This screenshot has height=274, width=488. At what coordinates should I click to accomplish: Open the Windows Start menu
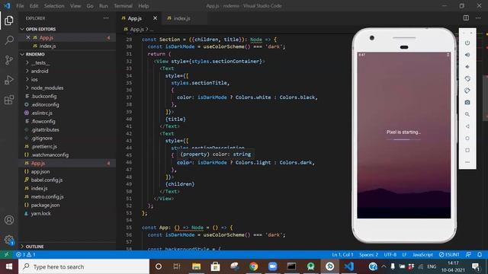click(9, 266)
